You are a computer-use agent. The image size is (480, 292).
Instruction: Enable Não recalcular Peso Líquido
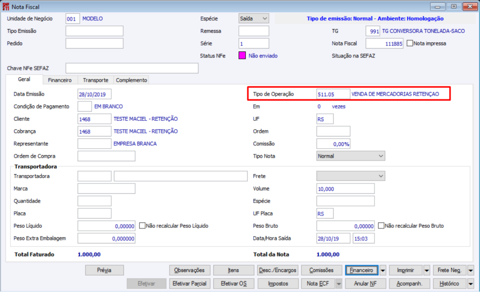click(x=142, y=226)
